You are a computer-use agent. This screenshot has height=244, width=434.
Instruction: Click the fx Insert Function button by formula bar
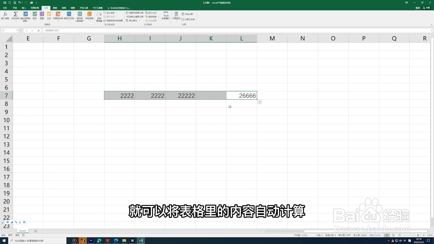[x=39, y=30]
